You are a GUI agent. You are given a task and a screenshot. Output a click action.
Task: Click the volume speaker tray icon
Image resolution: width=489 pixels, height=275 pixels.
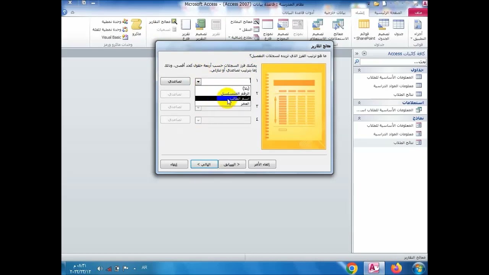(100, 269)
